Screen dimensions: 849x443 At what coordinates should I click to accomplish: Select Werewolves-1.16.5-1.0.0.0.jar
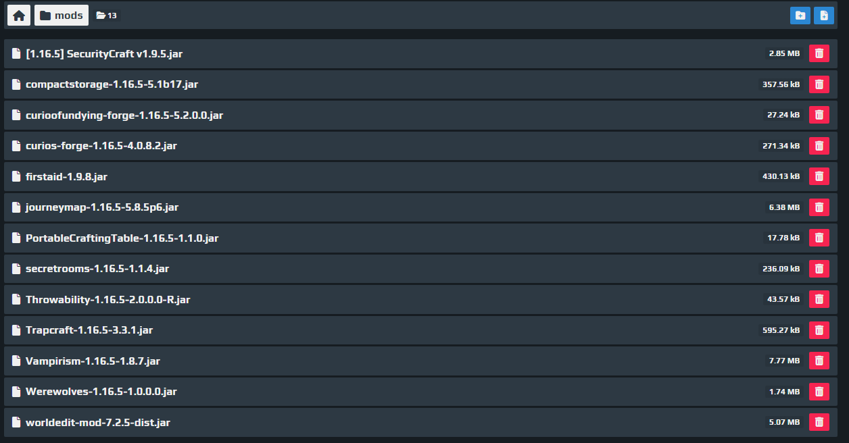click(x=101, y=392)
